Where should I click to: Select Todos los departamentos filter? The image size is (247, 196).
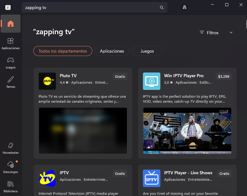click(63, 51)
